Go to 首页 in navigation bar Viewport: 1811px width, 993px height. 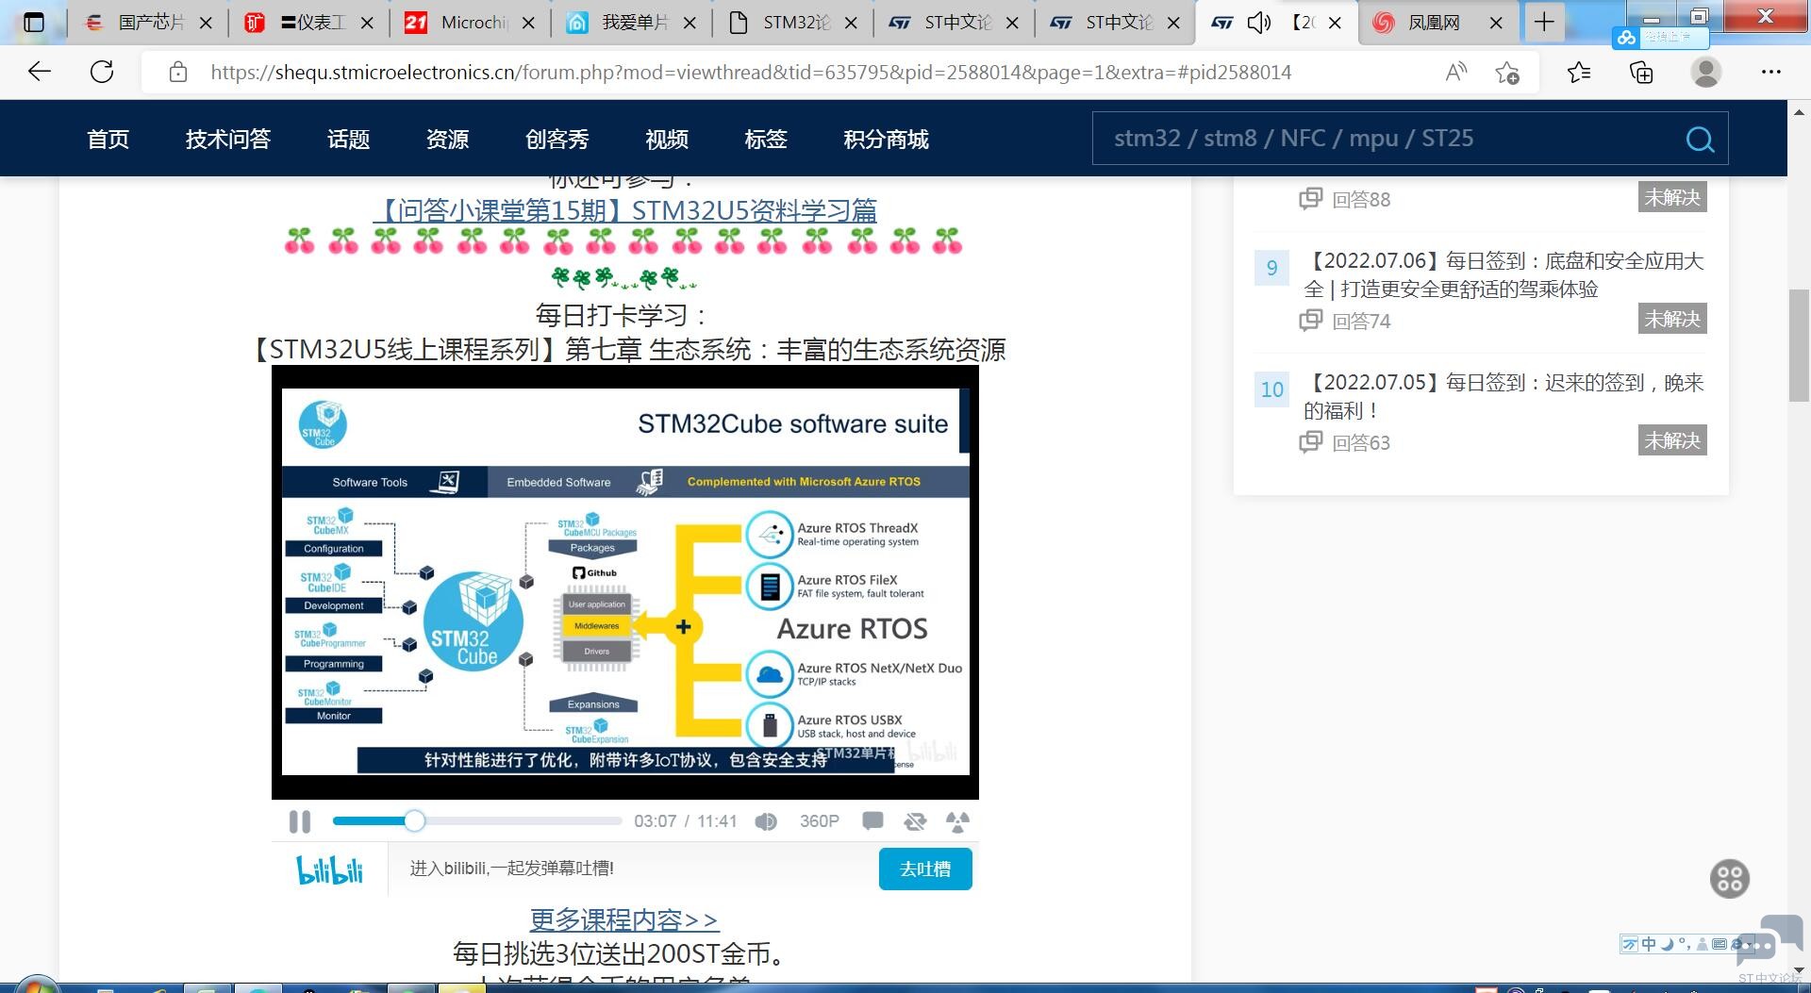pos(108,140)
